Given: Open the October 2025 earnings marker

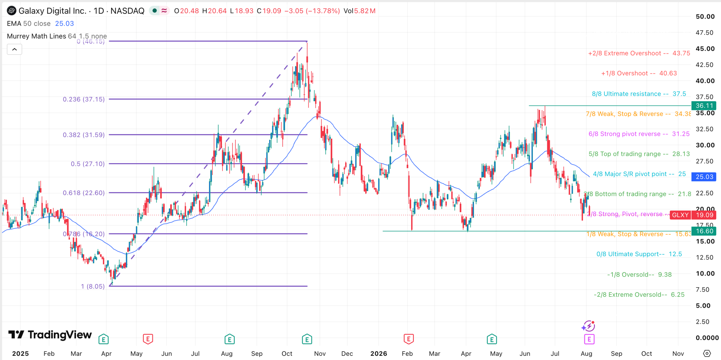Looking at the screenshot, I should [307, 339].
